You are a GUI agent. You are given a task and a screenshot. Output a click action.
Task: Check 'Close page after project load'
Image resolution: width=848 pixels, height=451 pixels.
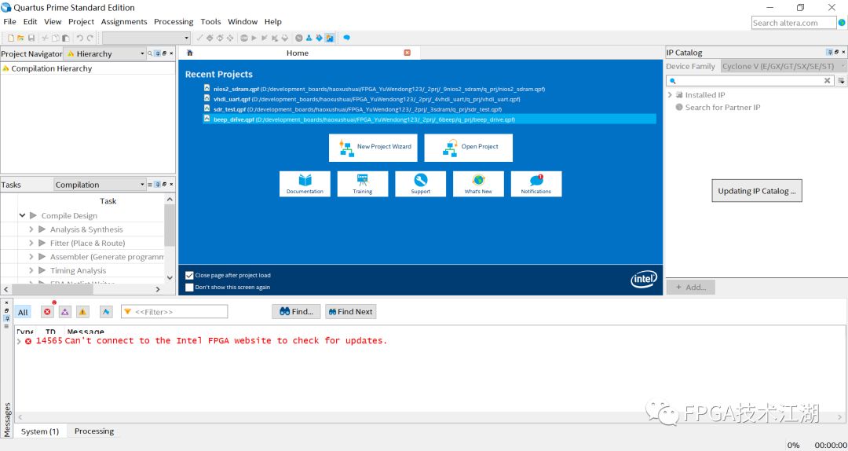(189, 275)
